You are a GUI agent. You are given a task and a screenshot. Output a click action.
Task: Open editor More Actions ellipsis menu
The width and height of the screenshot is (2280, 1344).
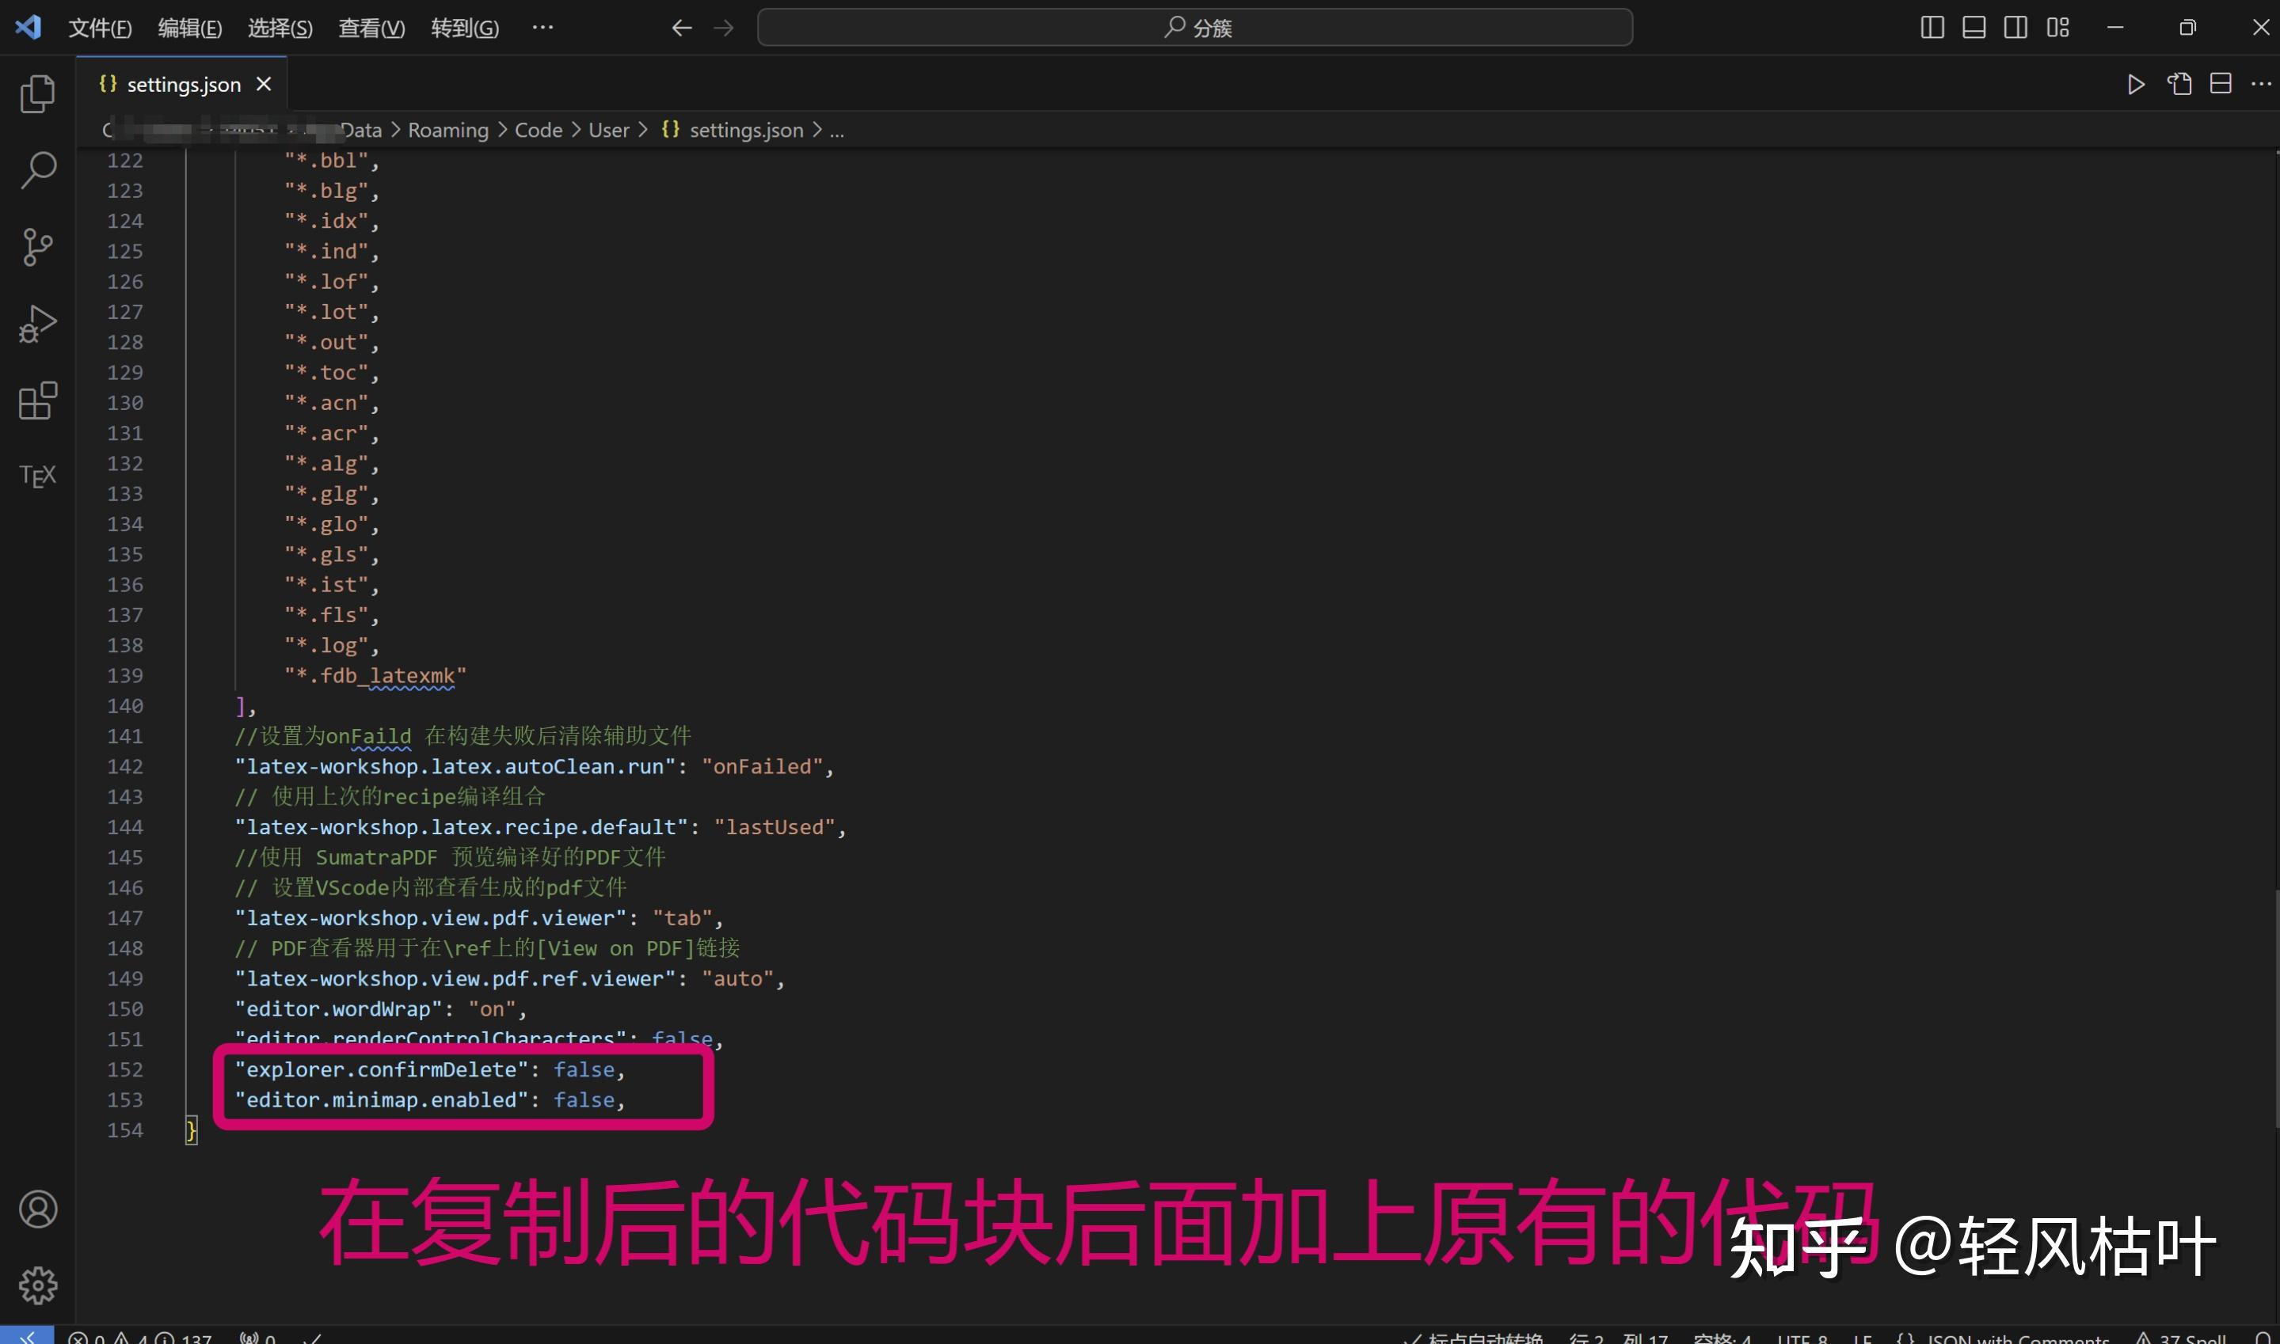coord(2261,84)
